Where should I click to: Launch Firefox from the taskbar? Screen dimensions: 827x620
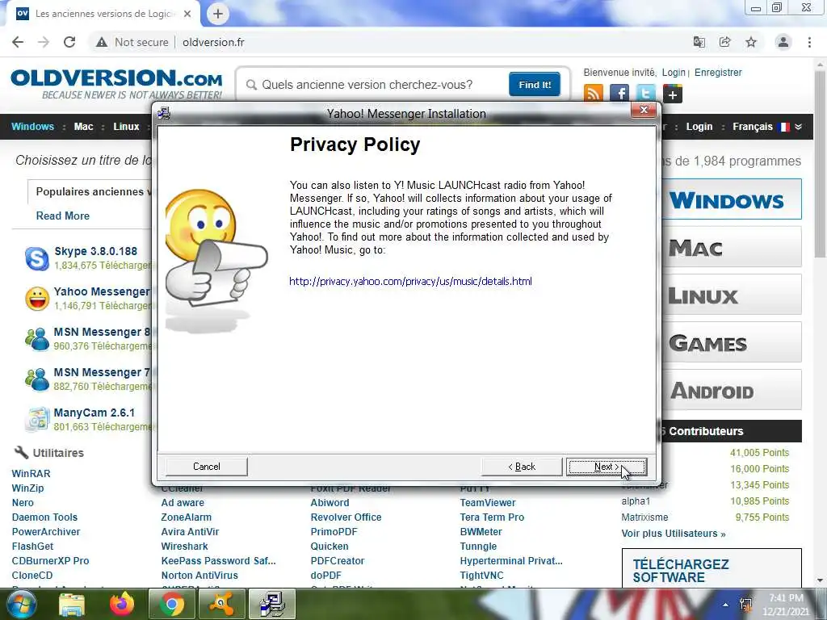click(122, 604)
